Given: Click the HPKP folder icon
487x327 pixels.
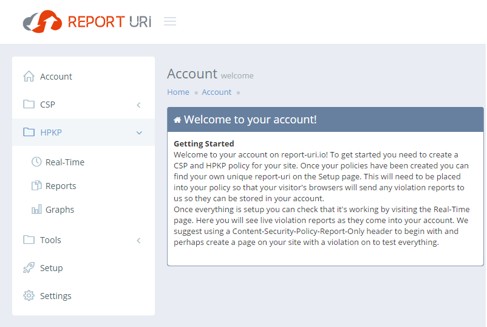Looking at the screenshot, I should click(x=29, y=132).
